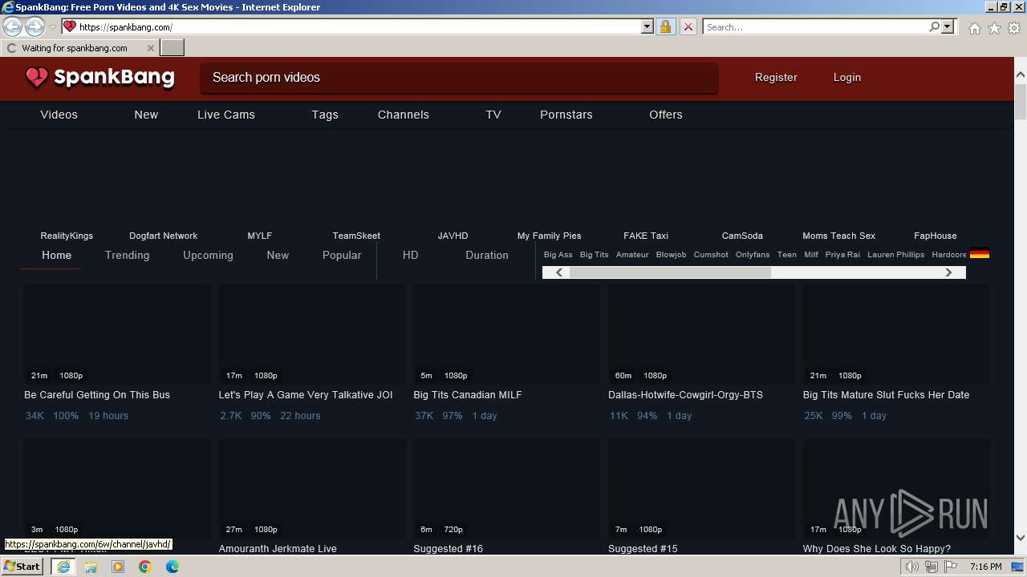1027x577 pixels.
Task: Open the Offers menu item
Action: [666, 115]
